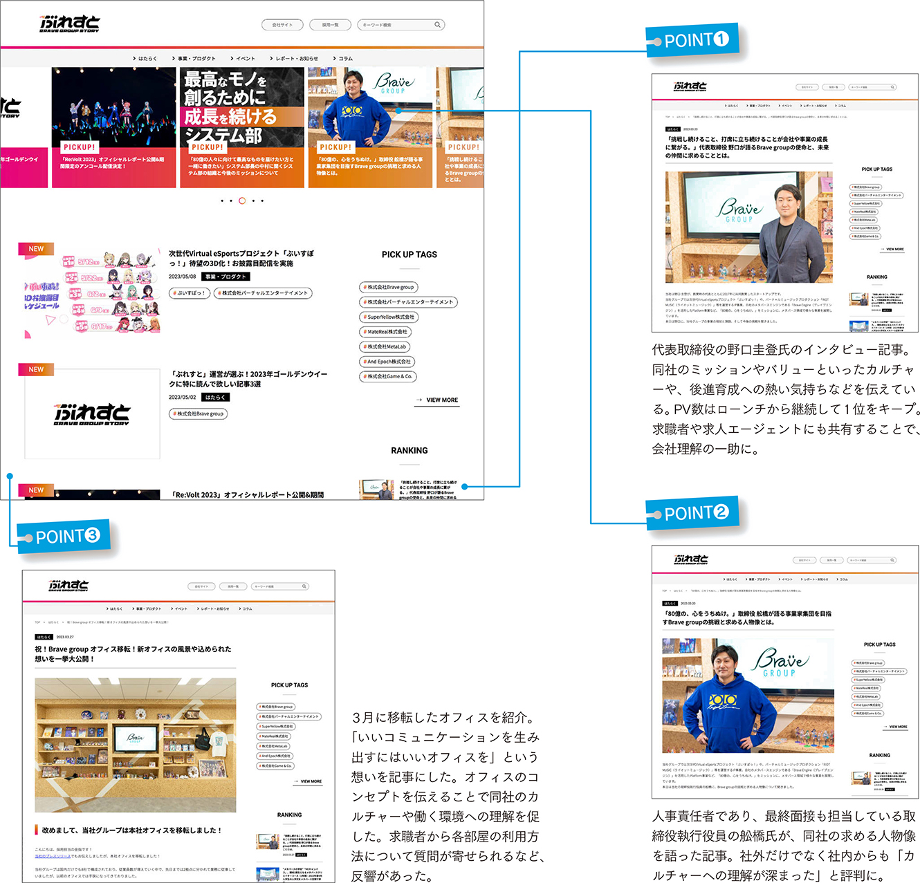Click the search icon in POINT 2 screenshot header

[x=894, y=560]
